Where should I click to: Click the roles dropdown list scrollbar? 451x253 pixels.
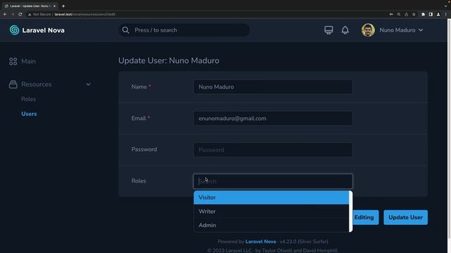point(351,212)
